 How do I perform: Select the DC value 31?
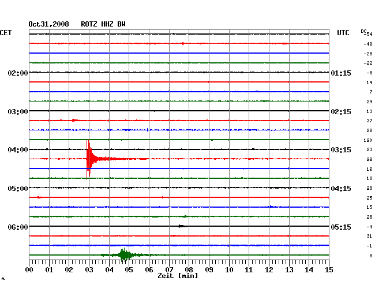pyautogui.click(x=369, y=236)
